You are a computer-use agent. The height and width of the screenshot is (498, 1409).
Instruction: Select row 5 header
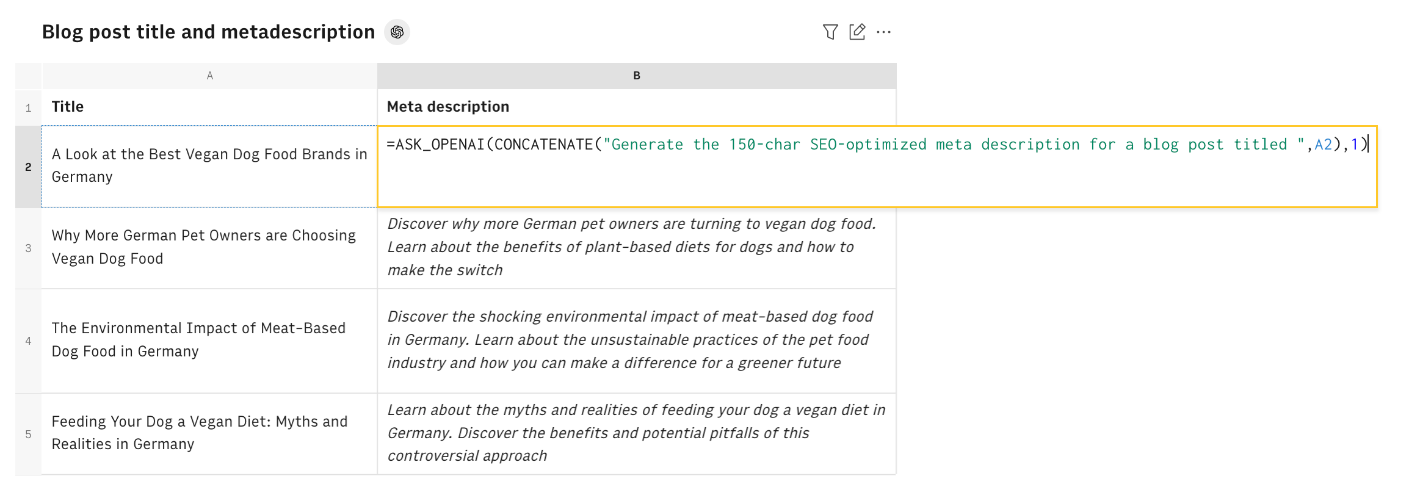pyautogui.click(x=28, y=435)
